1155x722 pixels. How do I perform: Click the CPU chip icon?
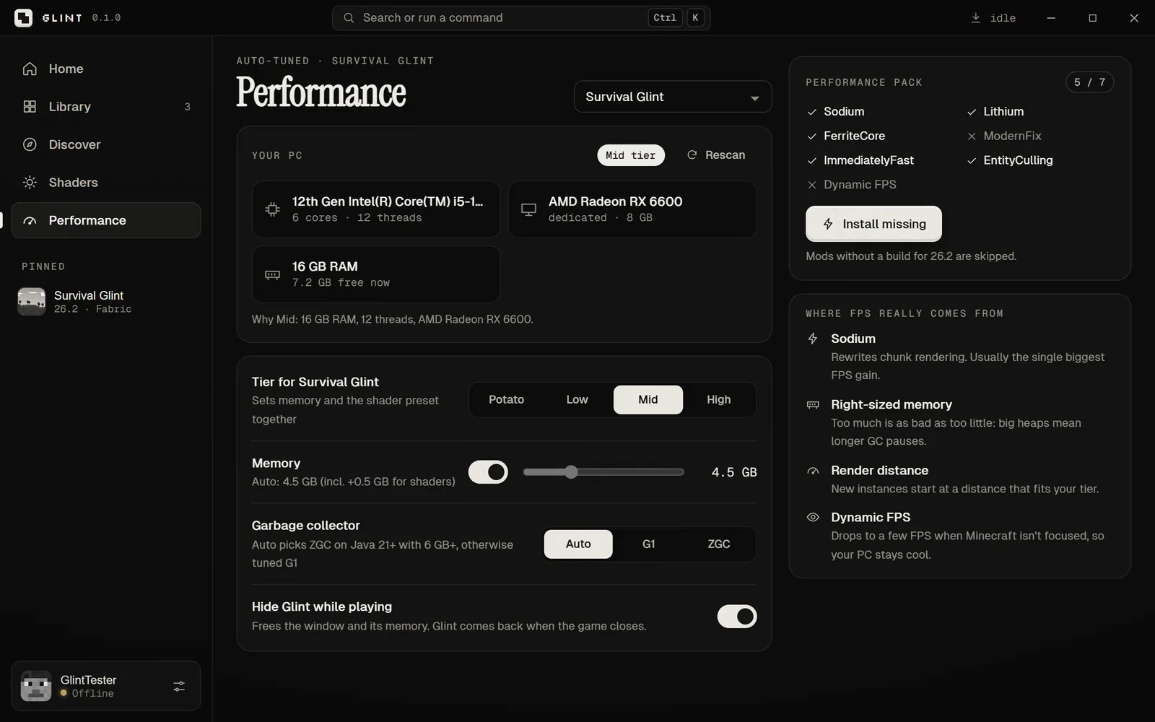pyautogui.click(x=272, y=209)
